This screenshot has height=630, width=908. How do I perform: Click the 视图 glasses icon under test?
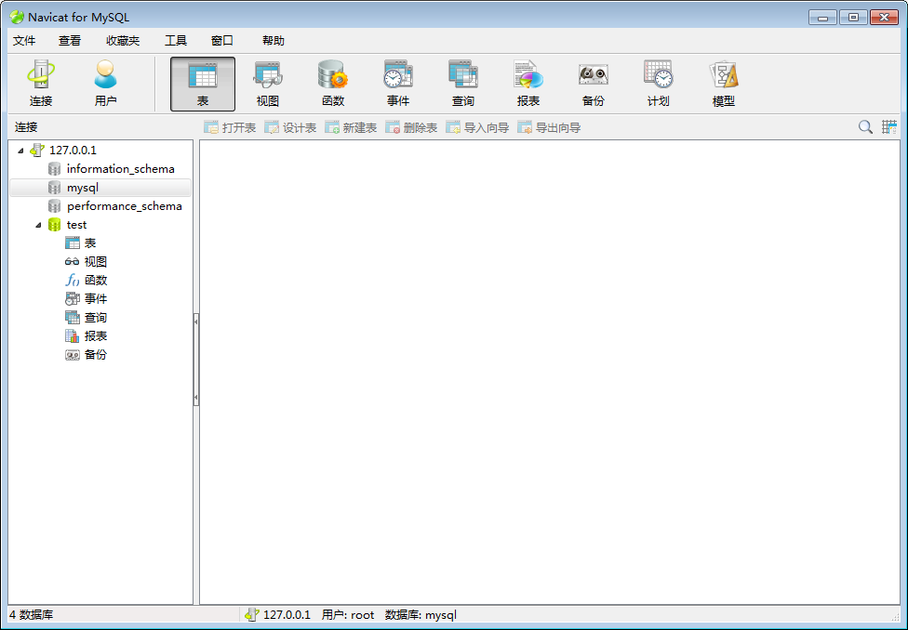pos(73,261)
